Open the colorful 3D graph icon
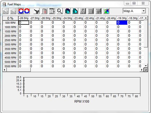The image size is (151, 113). pos(106,11)
